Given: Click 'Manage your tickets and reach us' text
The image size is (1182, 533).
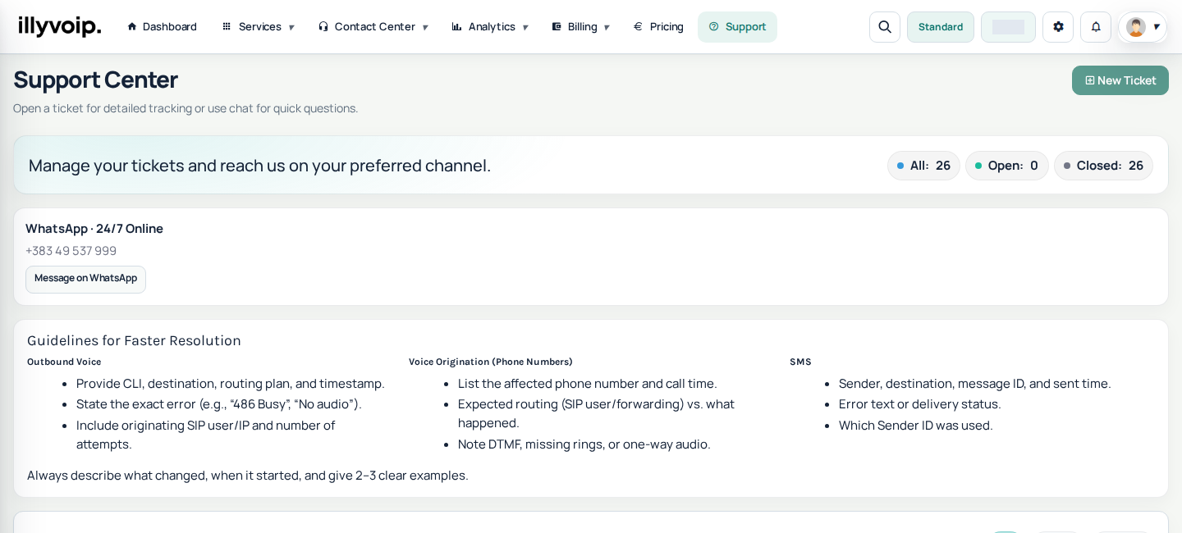Looking at the screenshot, I should pos(259,166).
